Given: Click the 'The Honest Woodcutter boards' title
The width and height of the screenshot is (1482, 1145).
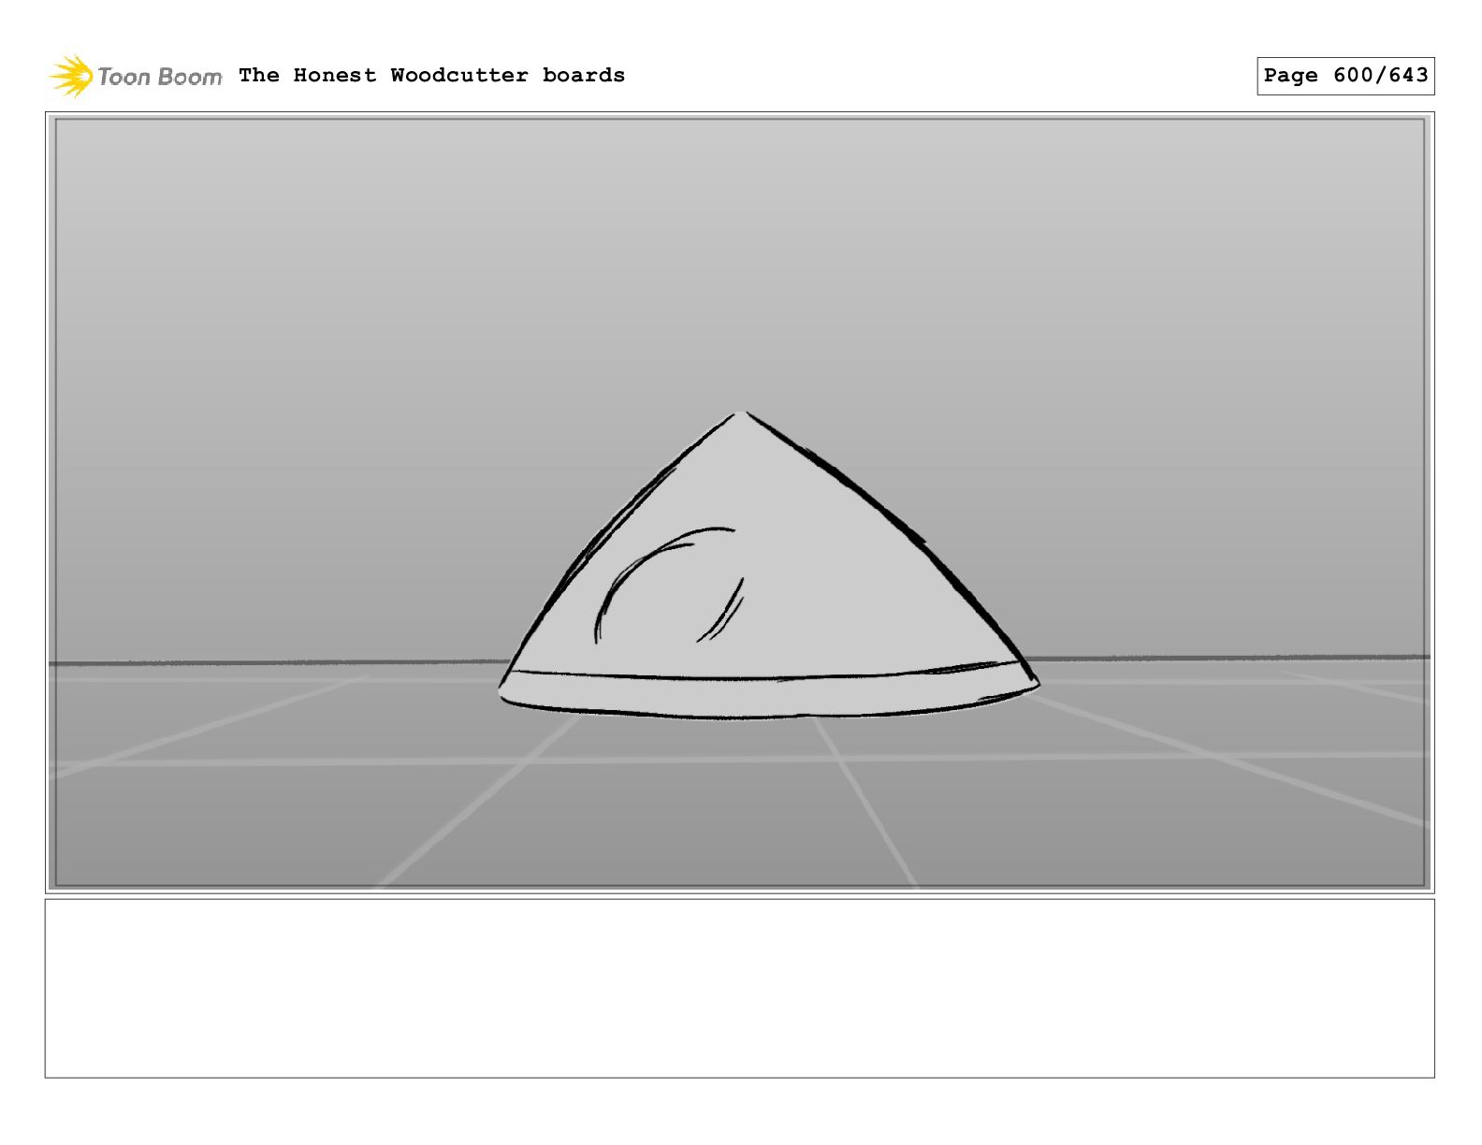Looking at the screenshot, I should [x=431, y=75].
